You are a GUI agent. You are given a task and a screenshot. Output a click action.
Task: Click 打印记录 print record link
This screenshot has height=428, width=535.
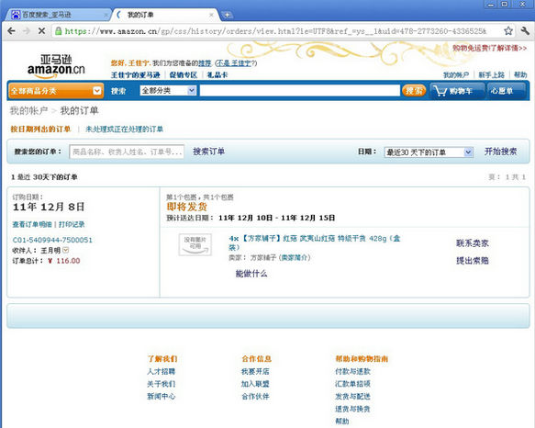[x=72, y=224]
